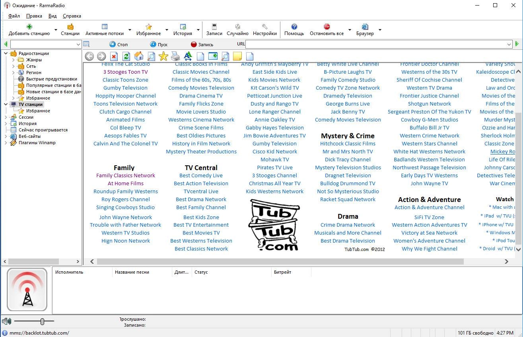Open the Избранное toolbar dropdown arrow
Viewport: 523px width, 337px height.
click(167, 30)
